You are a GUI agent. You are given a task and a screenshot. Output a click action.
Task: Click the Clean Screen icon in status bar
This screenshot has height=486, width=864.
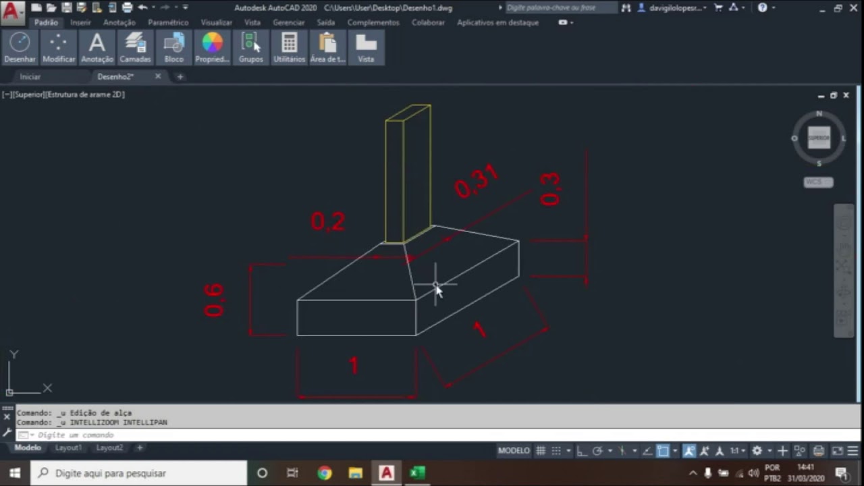point(837,451)
